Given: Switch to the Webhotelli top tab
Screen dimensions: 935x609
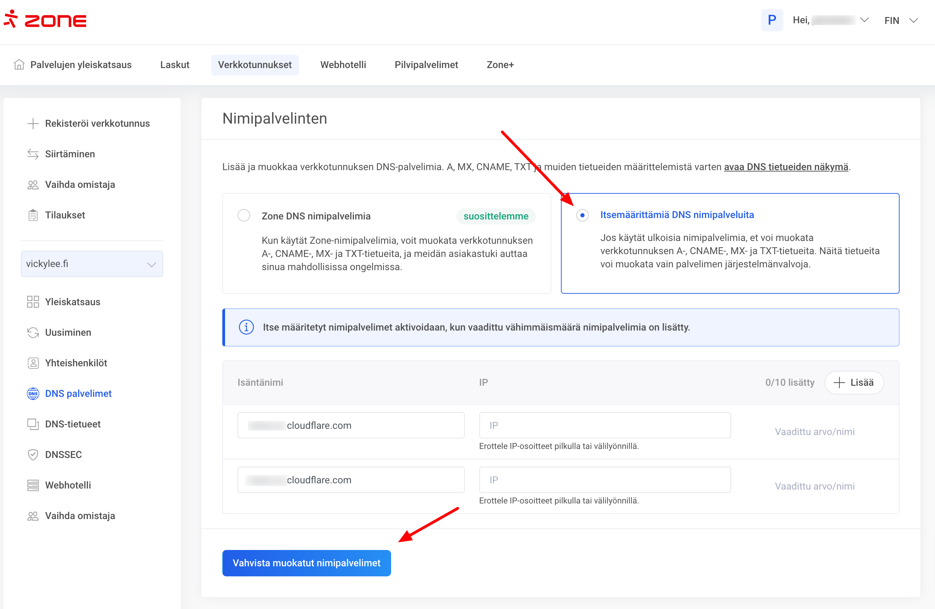Looking at the screenshot, I should (x=343, y=65).
